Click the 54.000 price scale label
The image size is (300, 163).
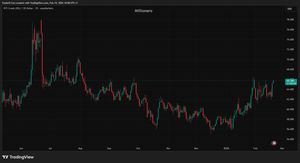pyautogui.click(x=290, y=139)
